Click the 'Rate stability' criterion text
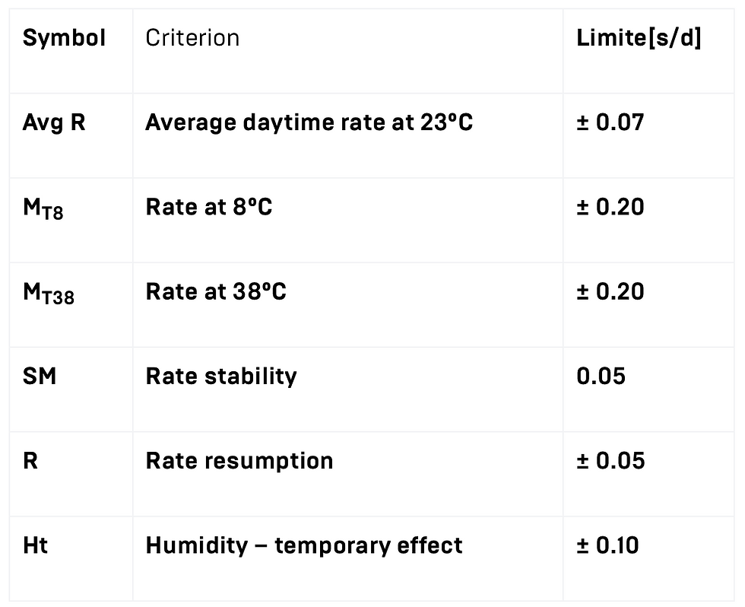 [221, 376]
